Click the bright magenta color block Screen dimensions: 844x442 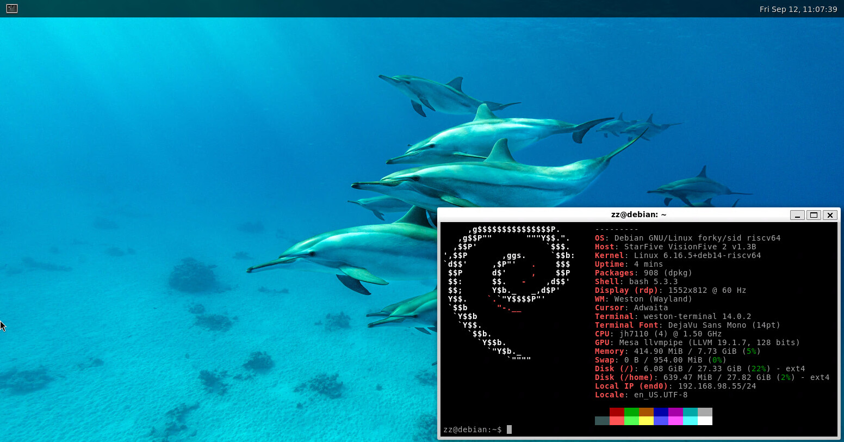coord(675,421)
